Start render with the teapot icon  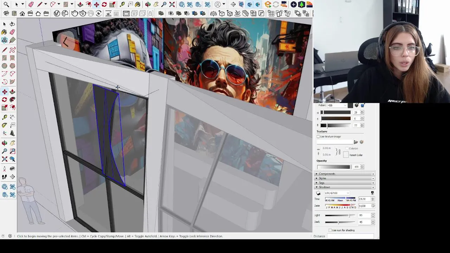[x=74, y=13]
